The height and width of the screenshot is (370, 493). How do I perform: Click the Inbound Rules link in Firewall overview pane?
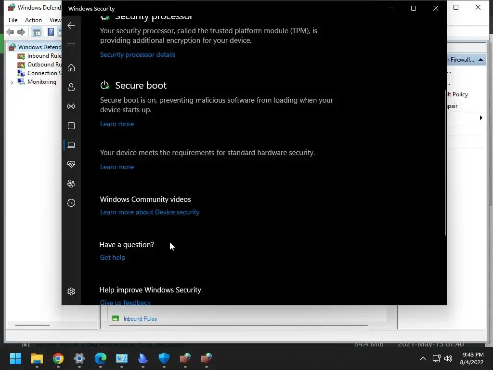tap(140, 319)
